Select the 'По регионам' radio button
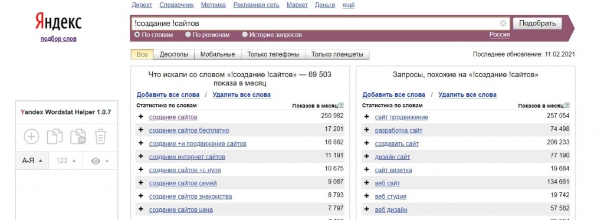Image resolution: width=604 pixels, height=220 pixels. click(x=188, y=35)
